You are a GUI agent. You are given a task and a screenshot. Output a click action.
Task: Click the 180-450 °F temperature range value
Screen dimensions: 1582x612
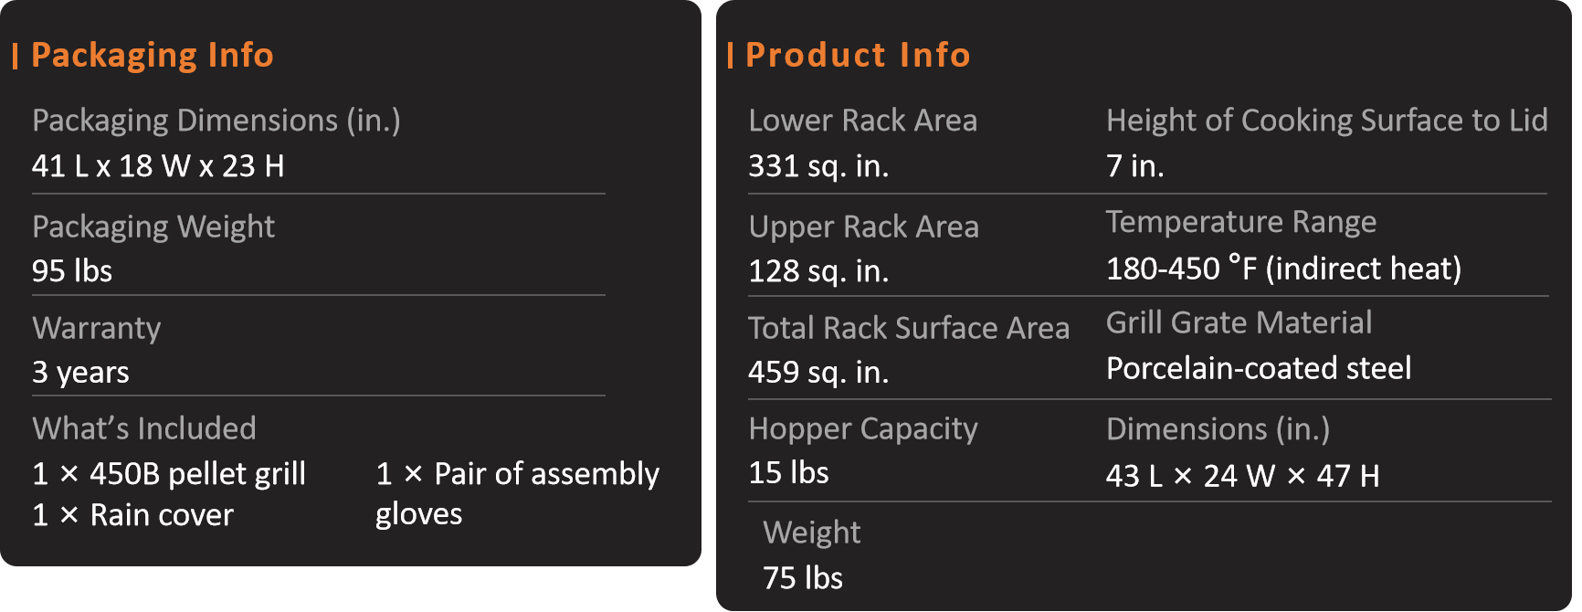pyautogui.click(x=1283, y=269)
